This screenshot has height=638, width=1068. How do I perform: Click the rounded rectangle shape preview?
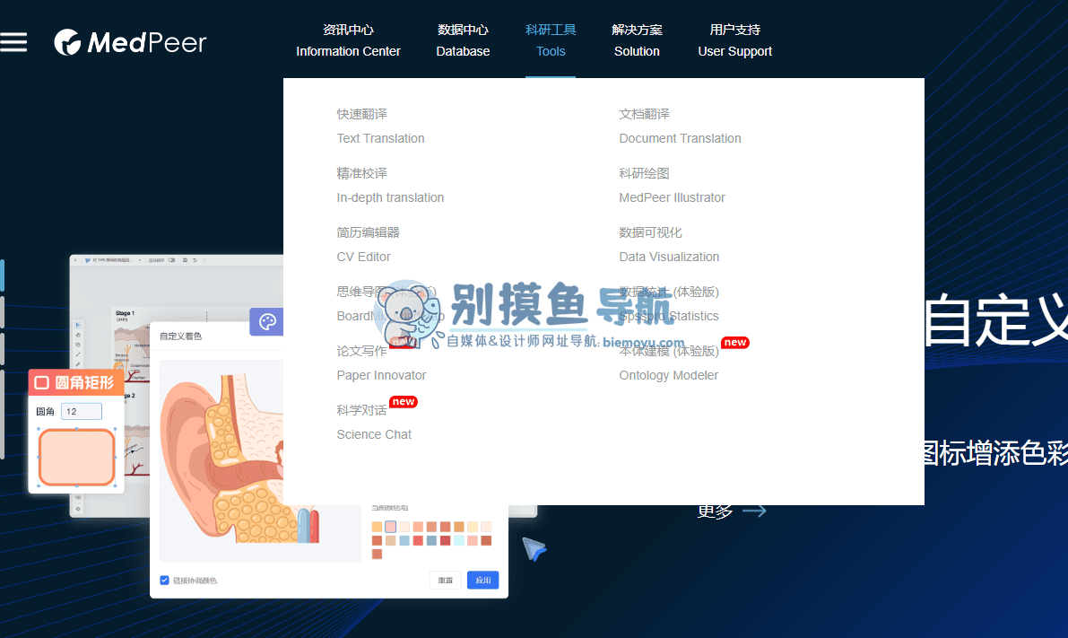pos(76,457)
